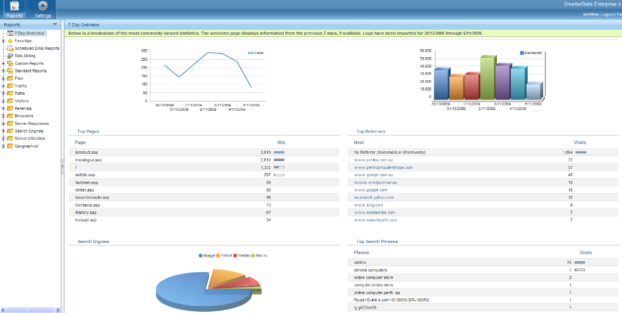This screenshot has width=622, height=313.
Task: Click the Geographics folder icon
Action: (10, 146)
